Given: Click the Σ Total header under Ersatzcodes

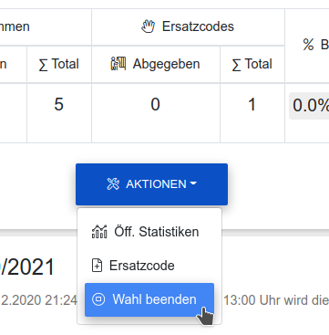Looking at the screenshot, I should [x=252, y=64].
